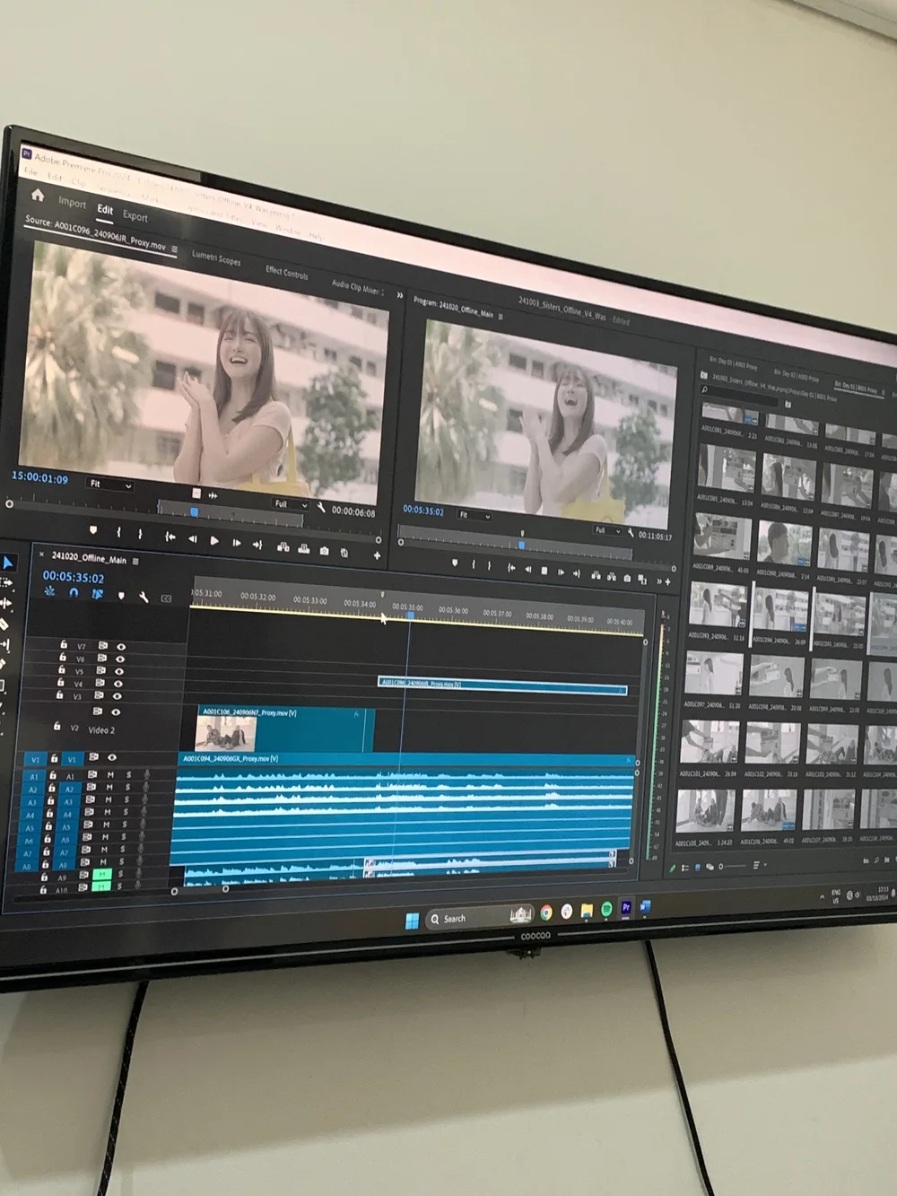Play the source monitor clip
This screenshot has height=1196, width=897.
pos(213,540)
